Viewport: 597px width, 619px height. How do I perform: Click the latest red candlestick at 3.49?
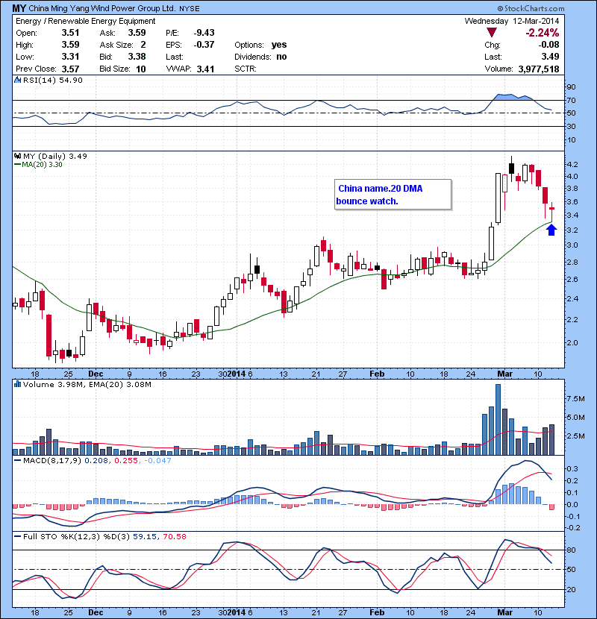coord(551,208)
